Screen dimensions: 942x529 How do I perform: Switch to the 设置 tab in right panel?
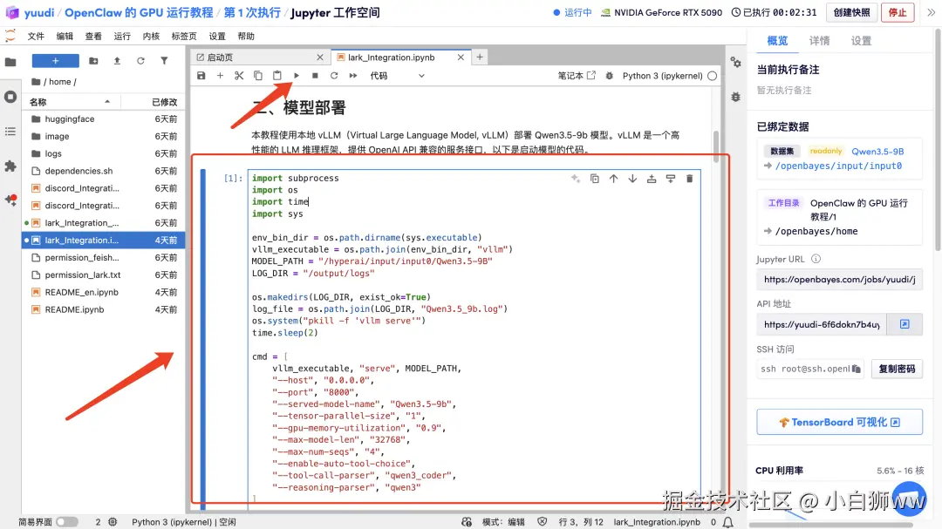tap(861, 41)
